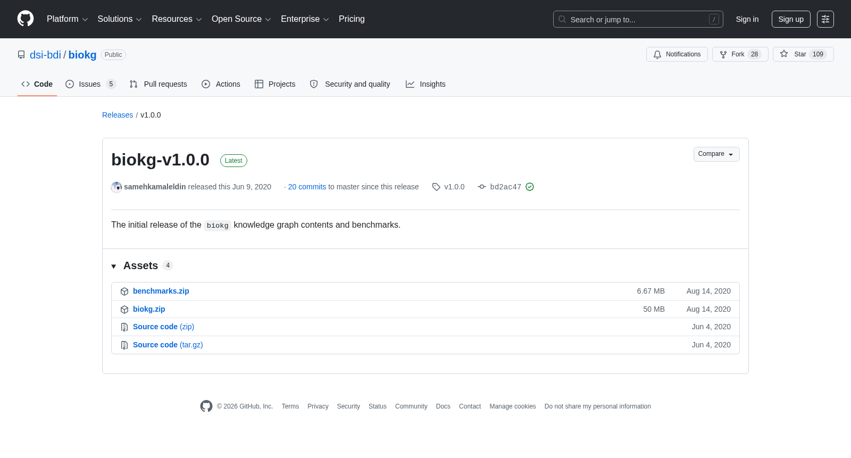Open the Security footer link
The width and height of the screenshot is (851, 458).
point(348,406)
